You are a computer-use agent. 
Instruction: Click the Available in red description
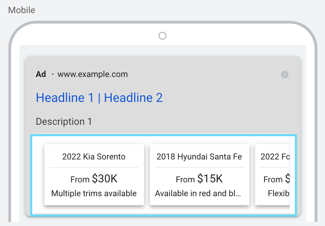(x=198, y=193)
